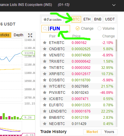Star the WTC/BTC pair as favorite
This screenshot has height=136, width=124.
45,86
